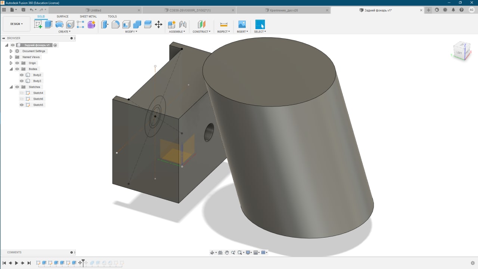The width and height of the screenshot is (478, 269).
Task: Click the CONSTRUCT menu label
Action: click(x=201, y=32)
